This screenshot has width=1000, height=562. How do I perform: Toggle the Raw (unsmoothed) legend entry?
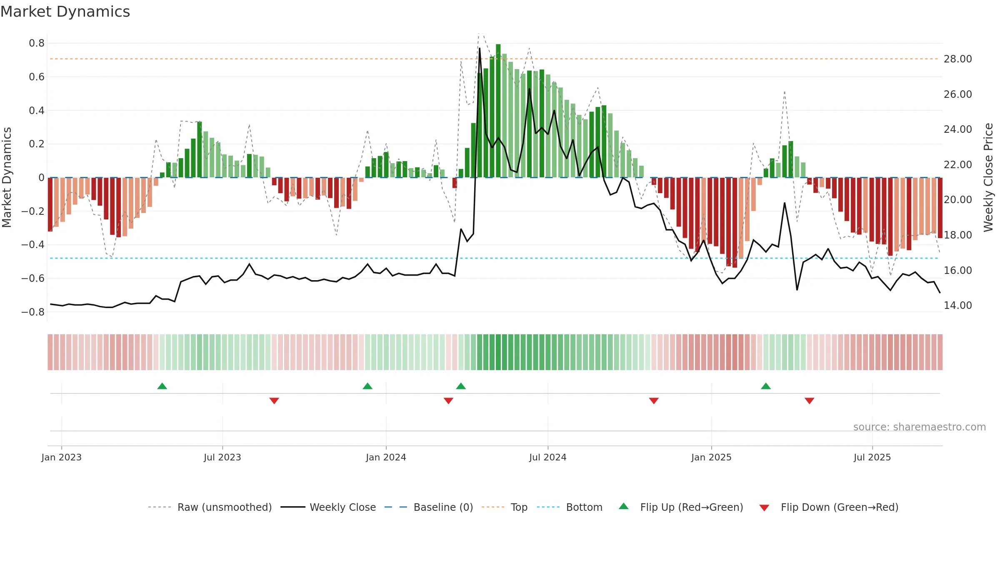[x=210, y=507]
